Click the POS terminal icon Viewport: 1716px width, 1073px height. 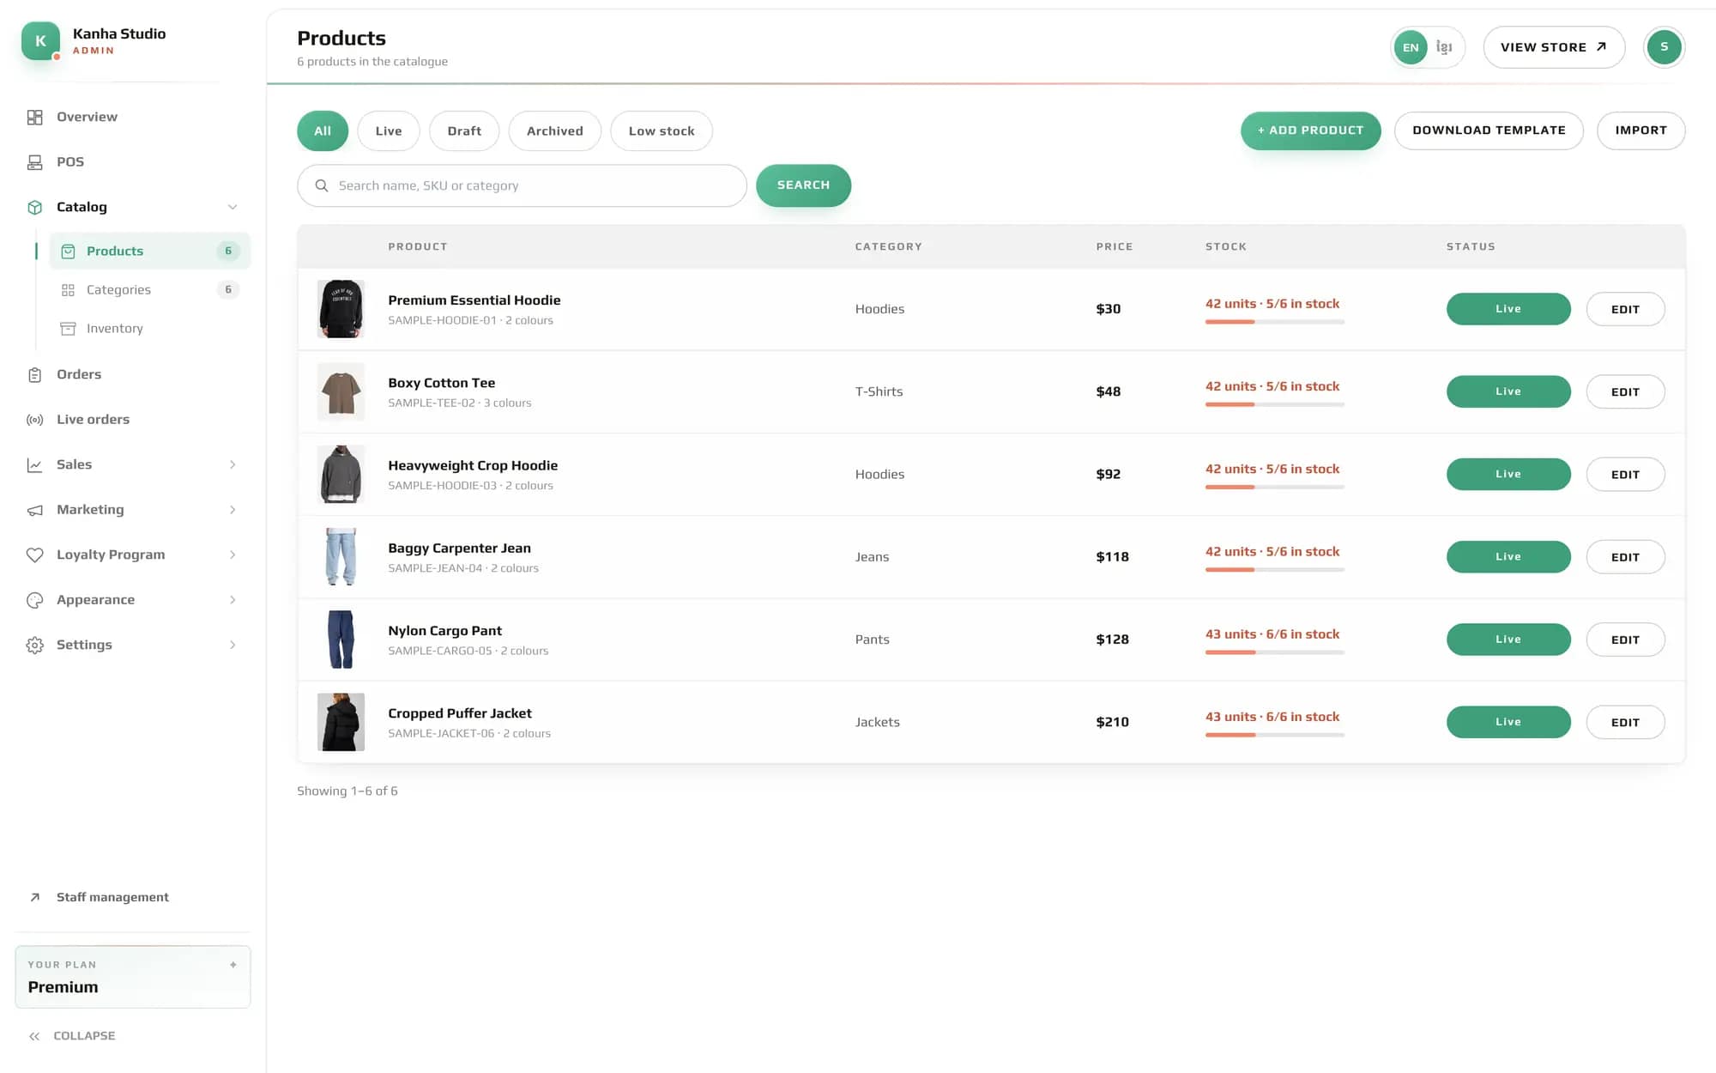tap(34, 162)
